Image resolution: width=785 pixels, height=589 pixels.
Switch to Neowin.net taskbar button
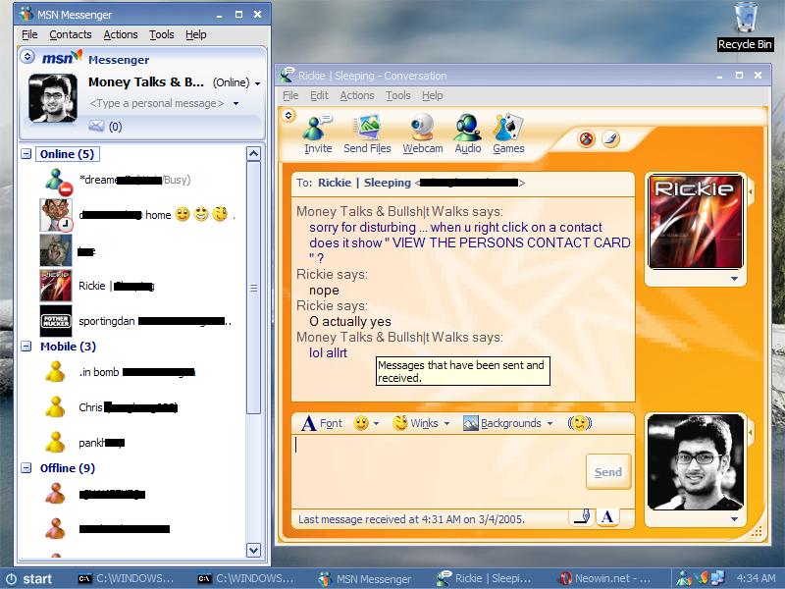[x=605, y=578]
